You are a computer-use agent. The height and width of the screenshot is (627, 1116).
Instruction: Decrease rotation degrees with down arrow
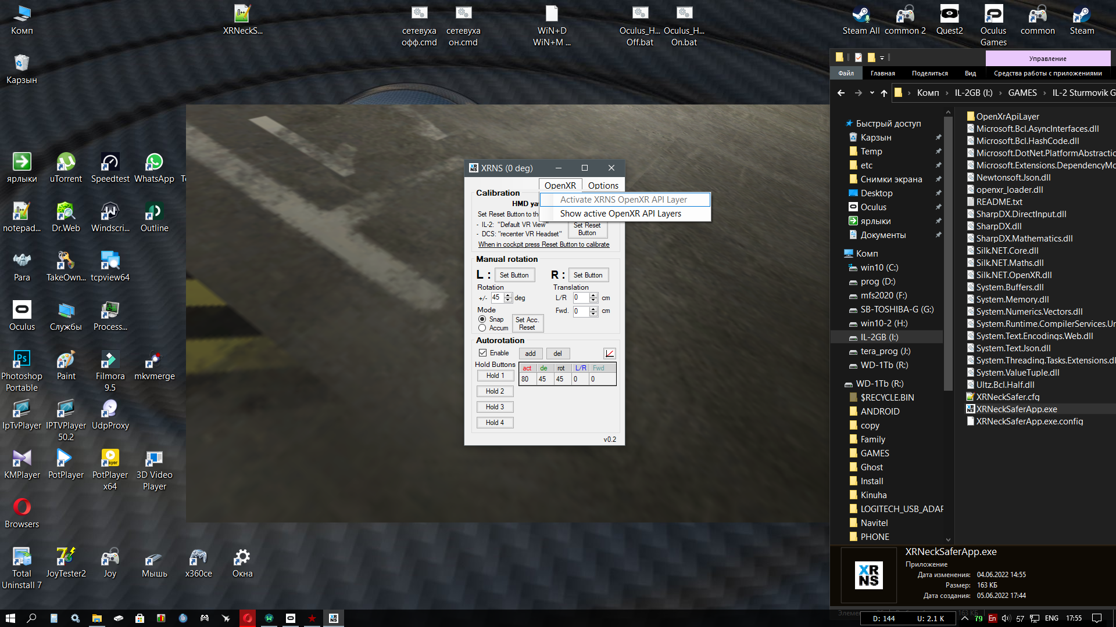pos(508,300)
